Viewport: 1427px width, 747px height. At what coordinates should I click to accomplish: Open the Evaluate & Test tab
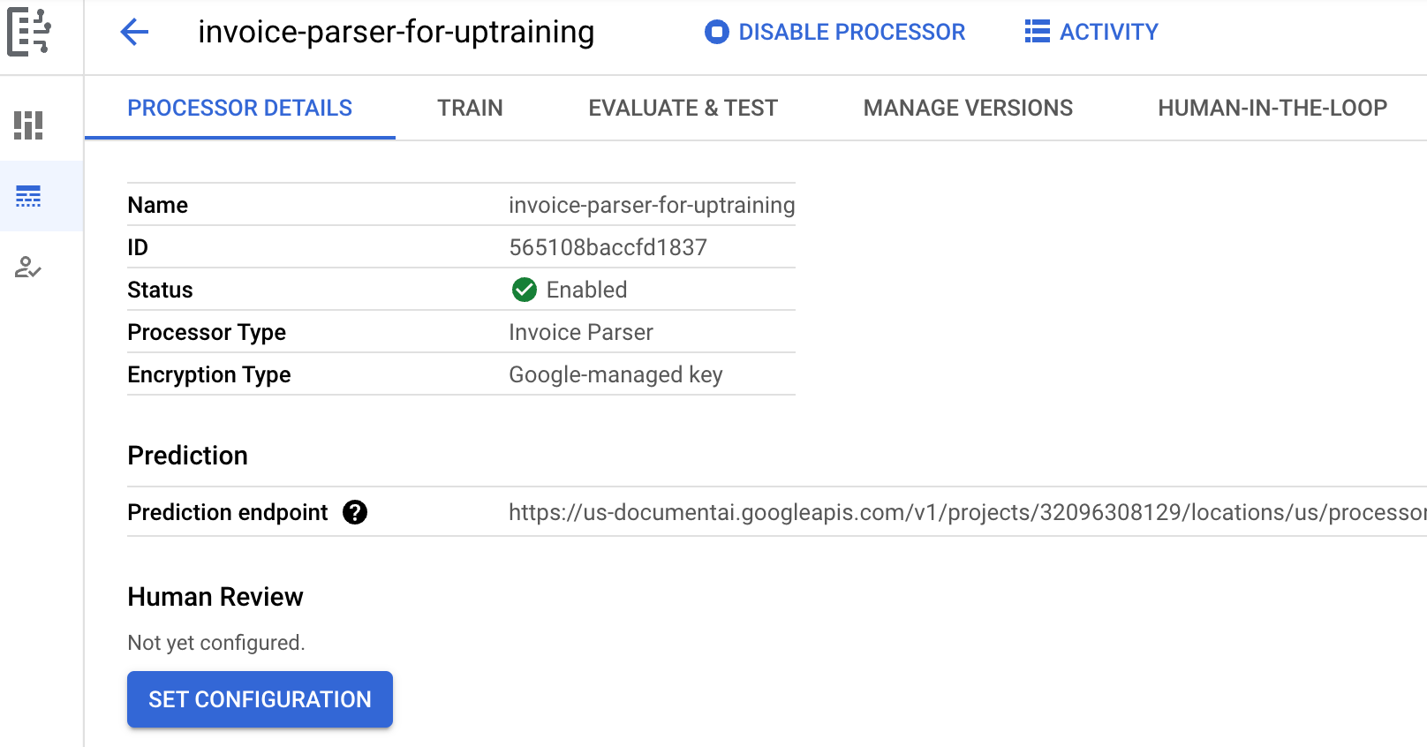click(x=683, y=108)
